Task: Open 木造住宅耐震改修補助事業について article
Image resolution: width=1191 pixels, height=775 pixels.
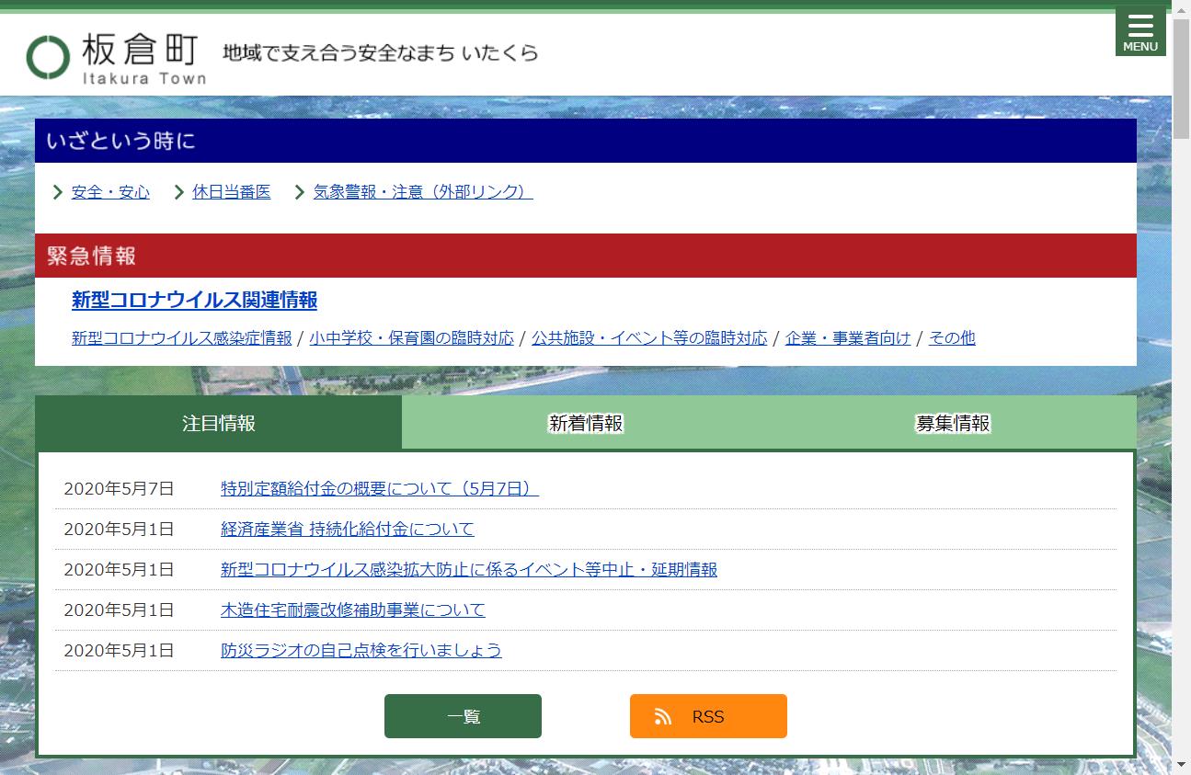Action: tap(352, 610)
